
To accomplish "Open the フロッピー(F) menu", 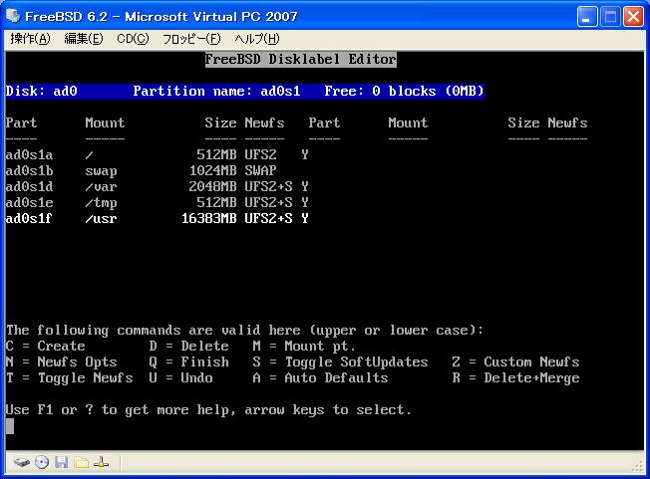I will 191,39.
